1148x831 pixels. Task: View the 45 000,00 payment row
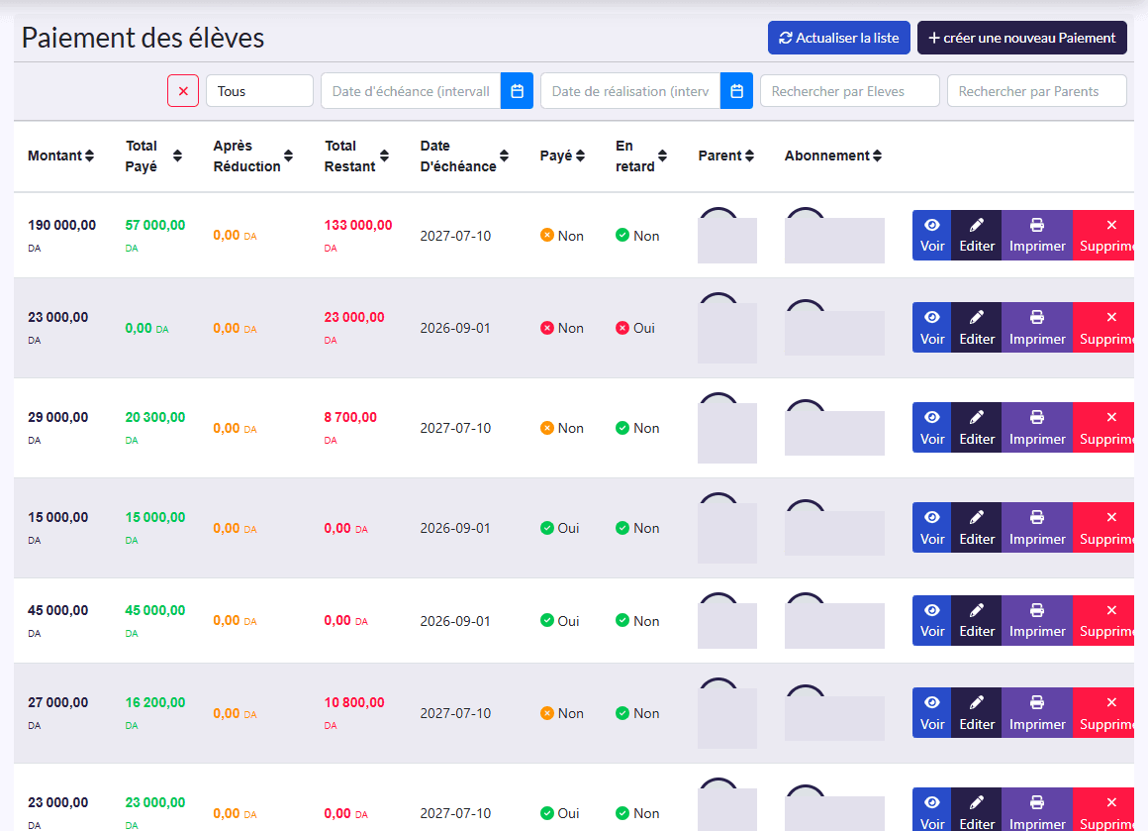pyautogui.click(x=932, y=620)
